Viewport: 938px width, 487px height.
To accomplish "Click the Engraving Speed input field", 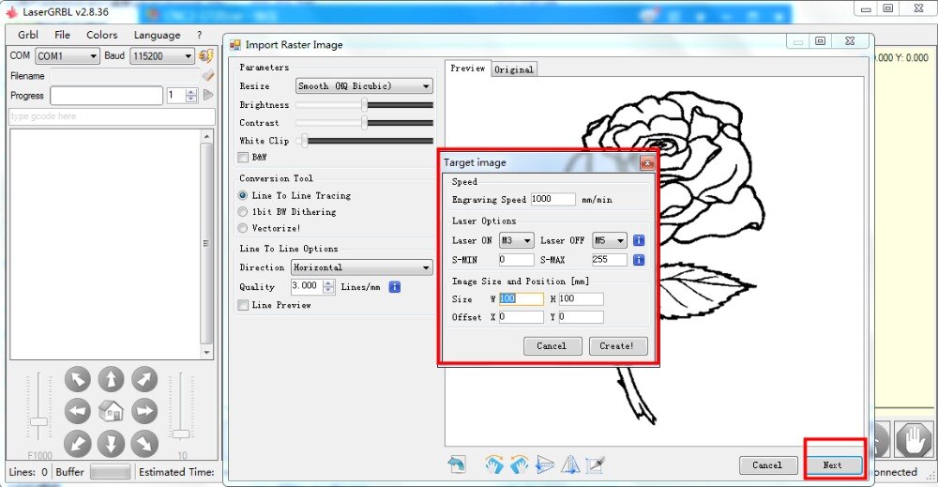I will (552, 199).
